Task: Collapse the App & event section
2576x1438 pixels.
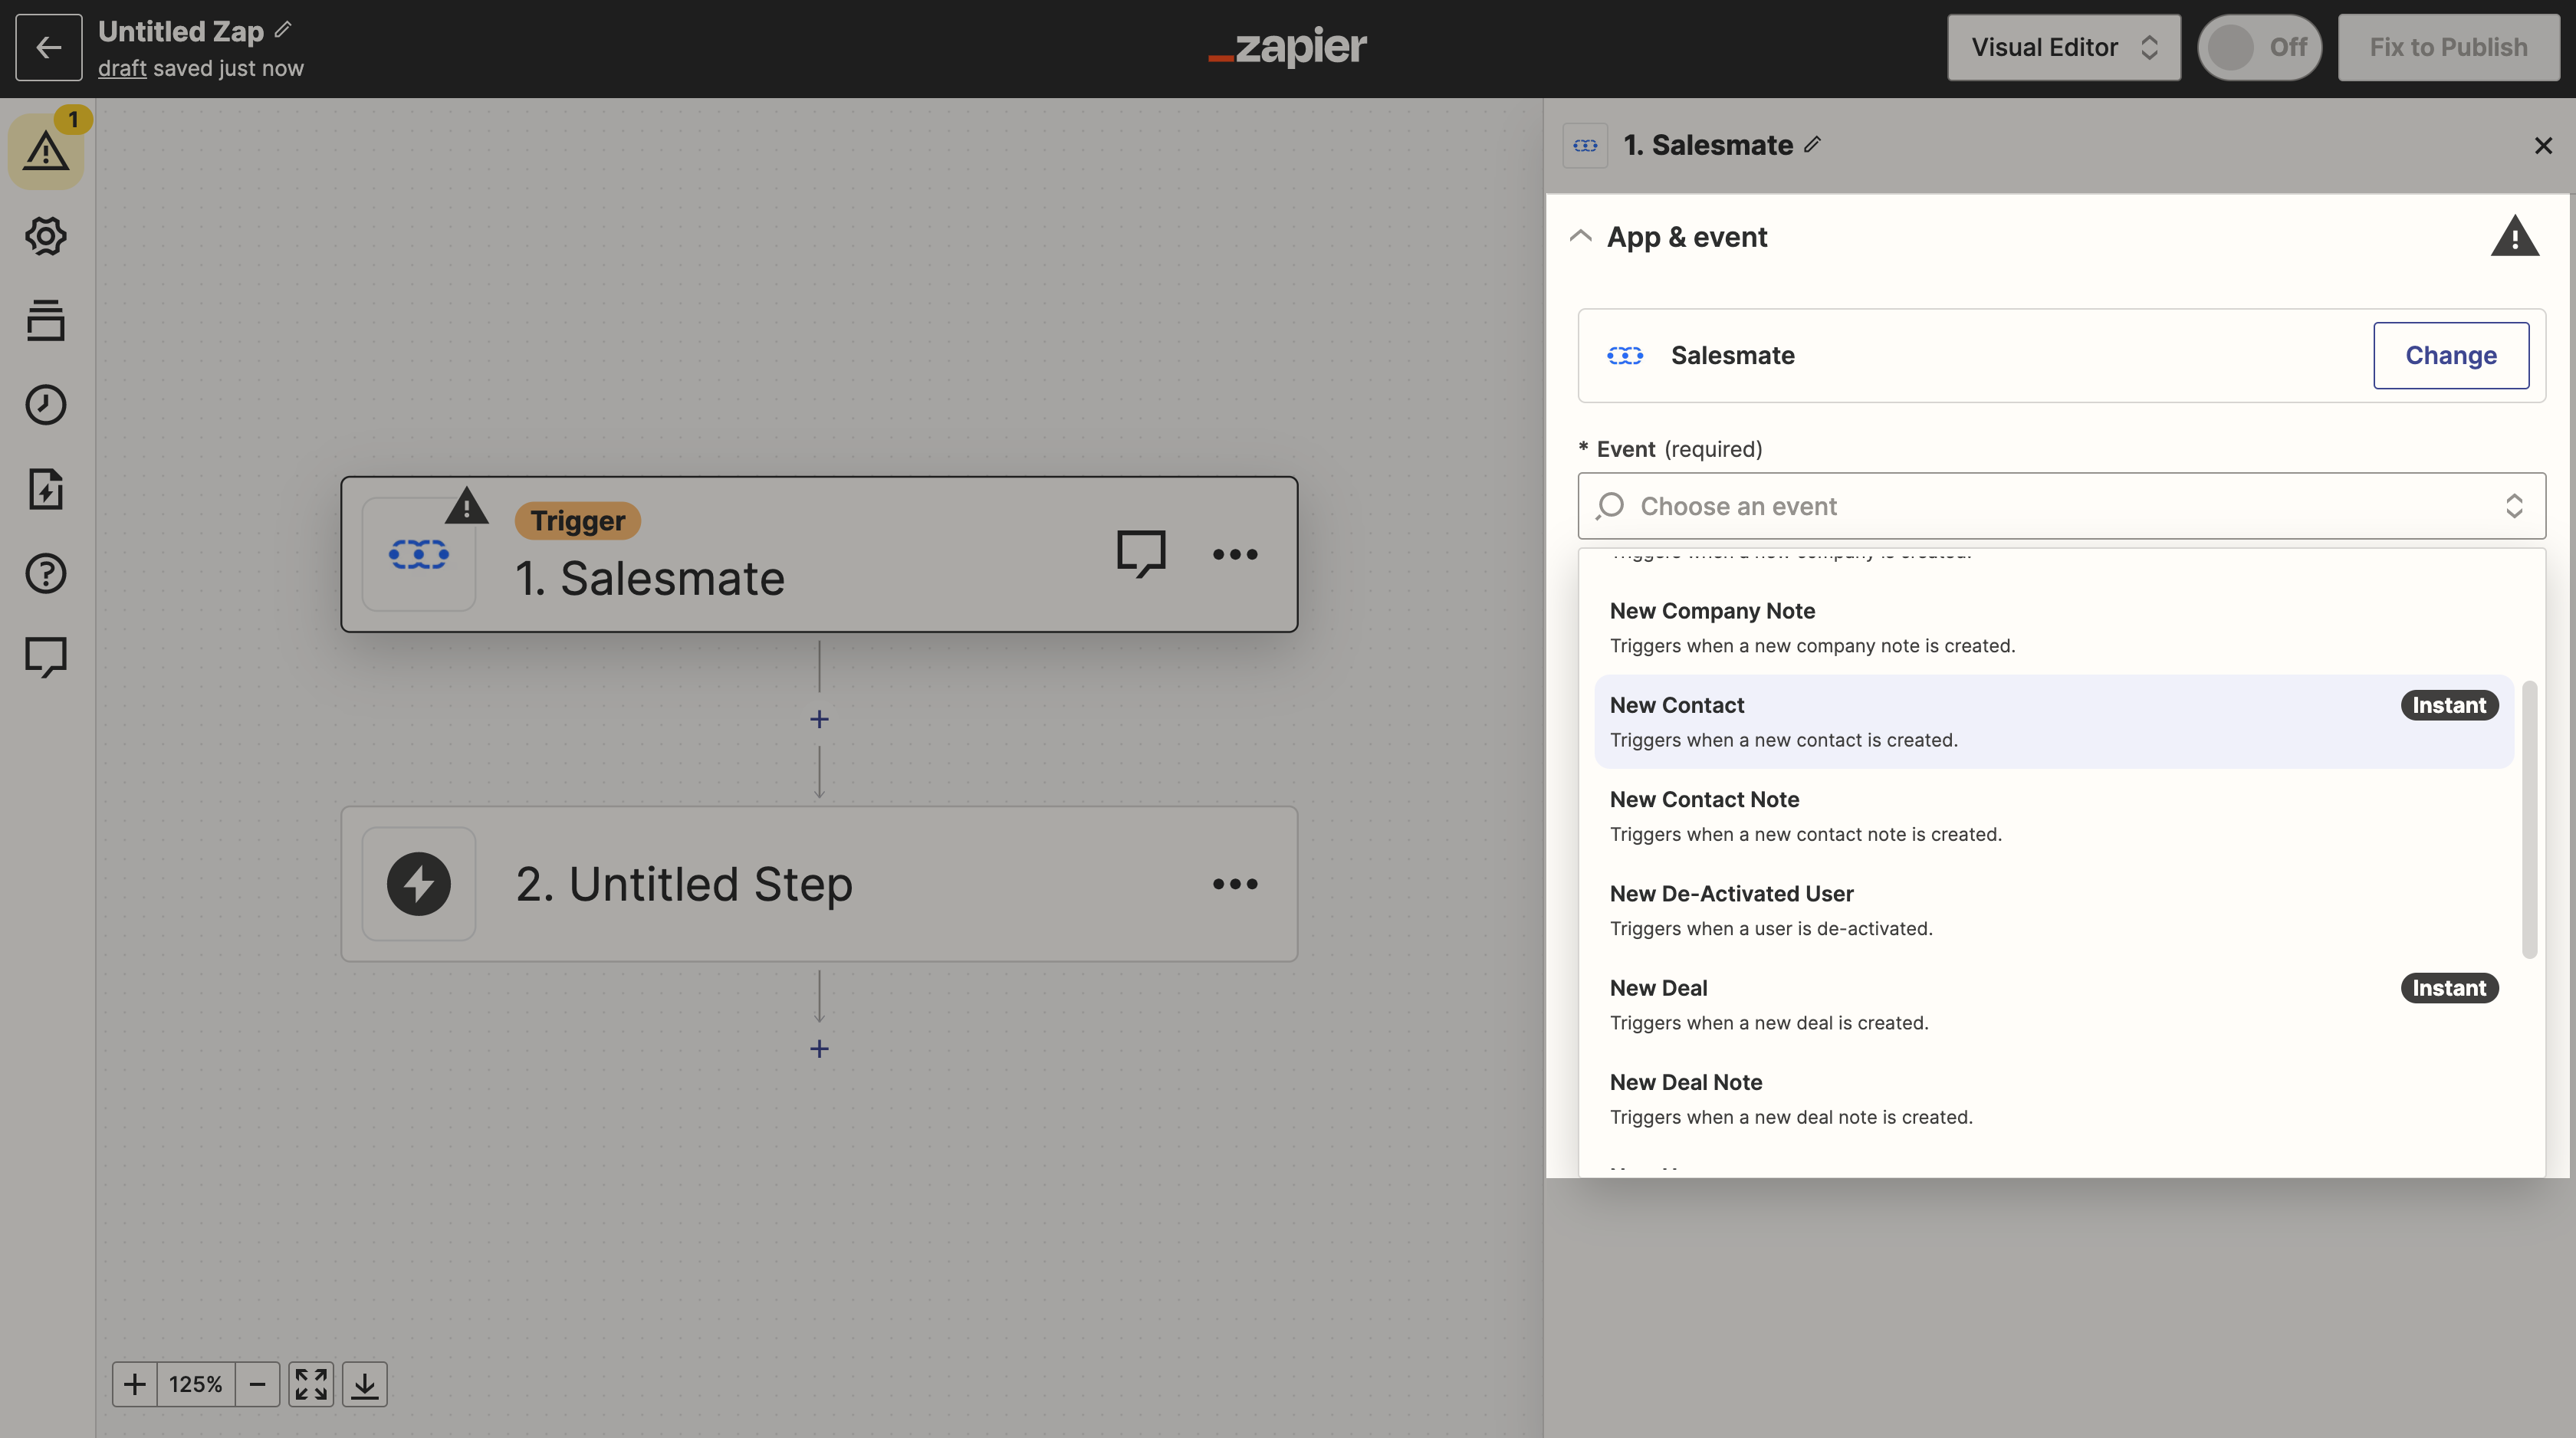Action: 1580,237
